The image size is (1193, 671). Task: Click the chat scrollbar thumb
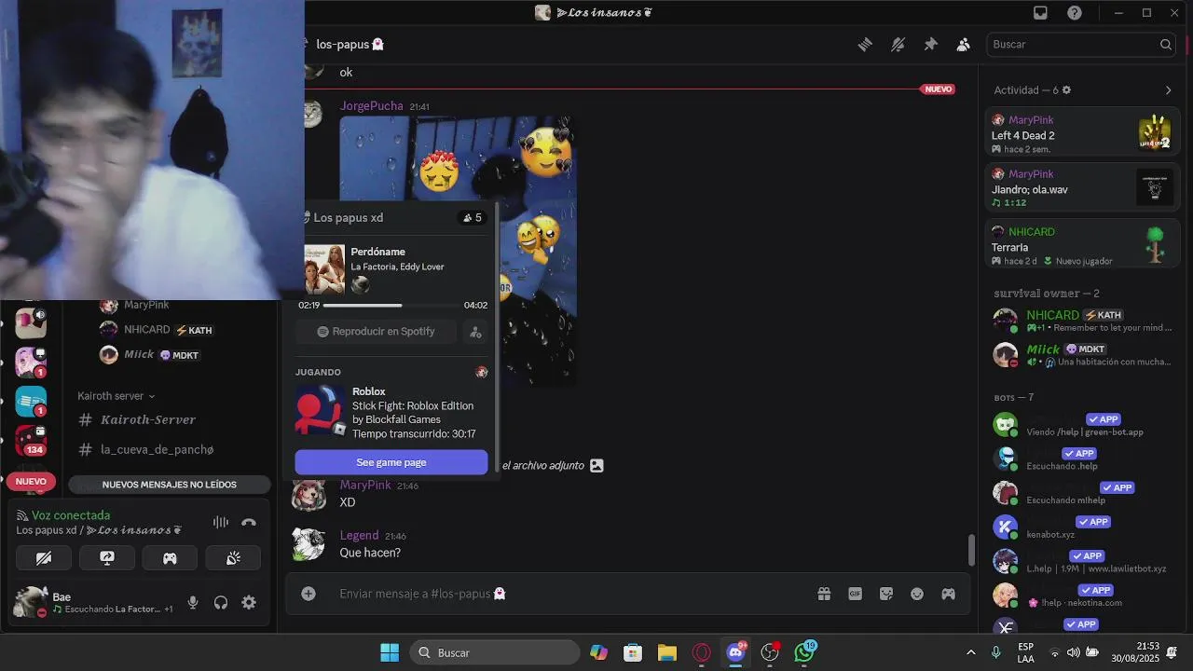[971, 550]
